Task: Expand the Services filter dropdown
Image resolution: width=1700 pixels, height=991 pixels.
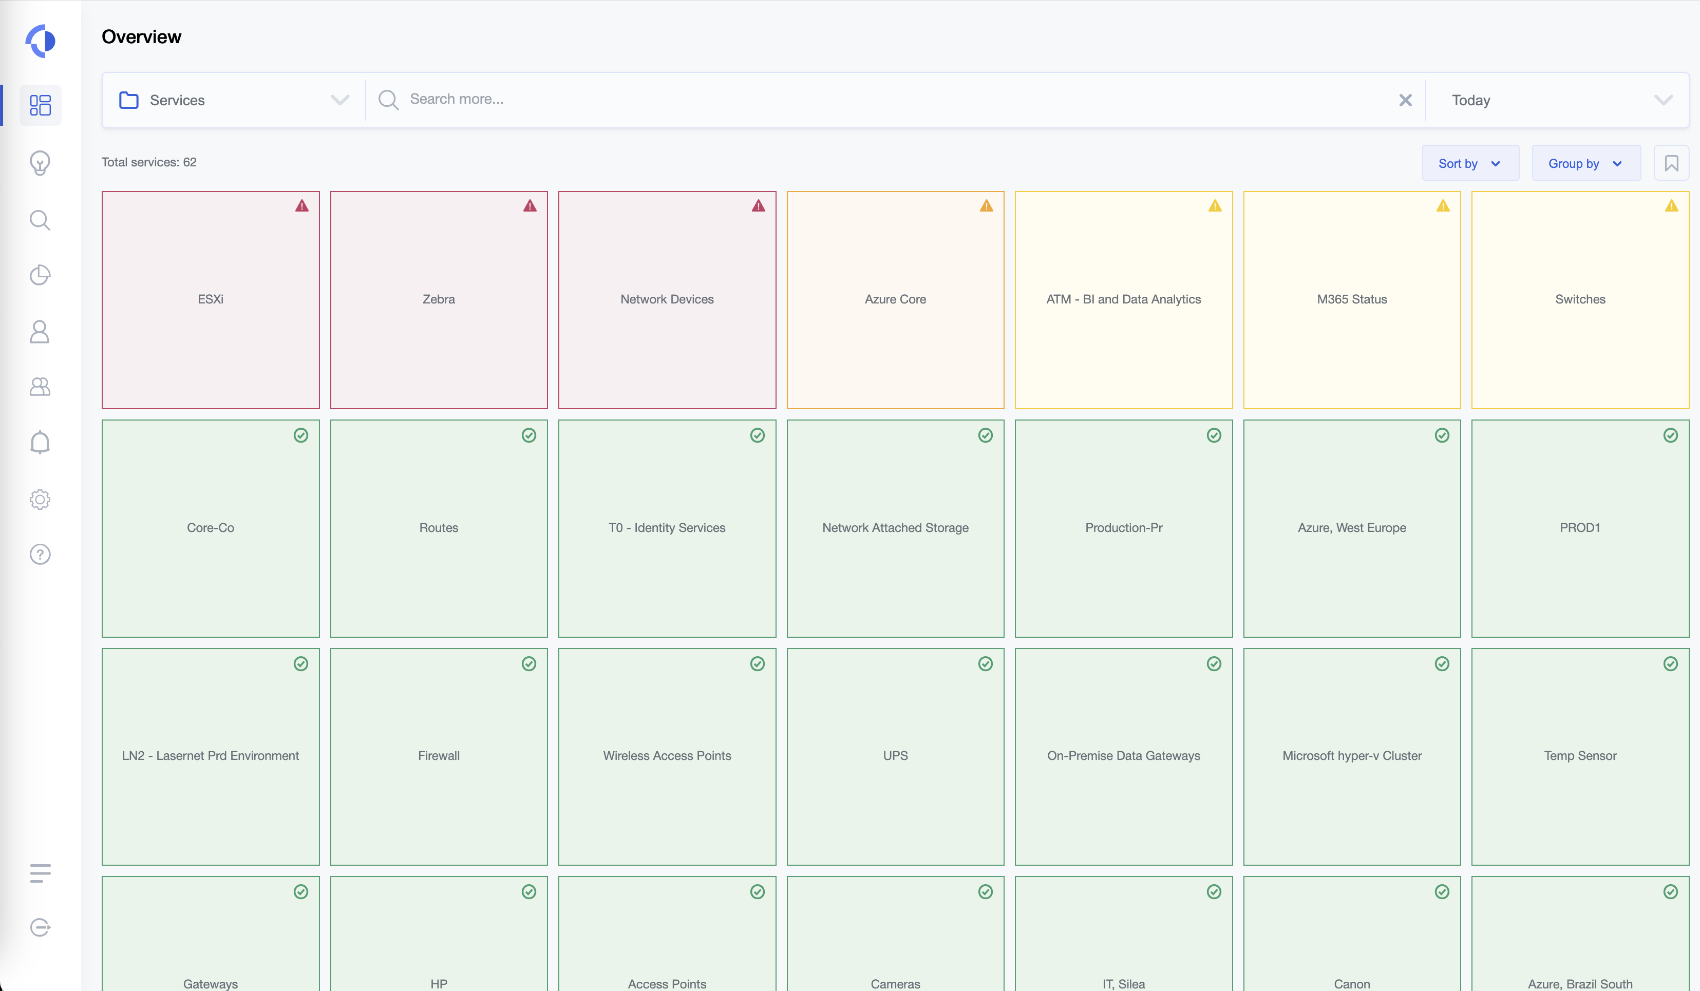Action: [x=340, y=100]
